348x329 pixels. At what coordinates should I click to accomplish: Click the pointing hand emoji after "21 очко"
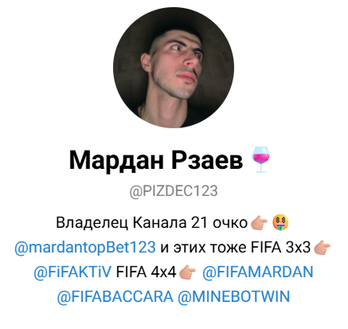259,224
